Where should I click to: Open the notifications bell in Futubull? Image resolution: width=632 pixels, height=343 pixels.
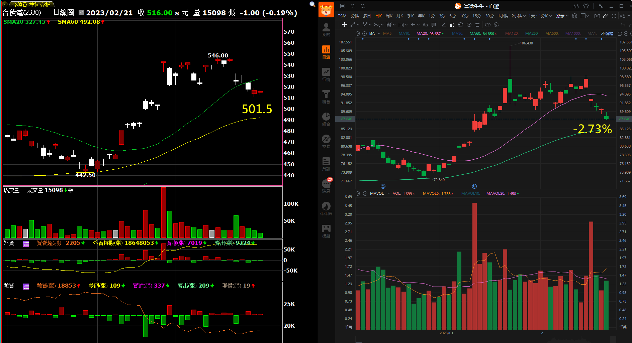tap(353, 6)
